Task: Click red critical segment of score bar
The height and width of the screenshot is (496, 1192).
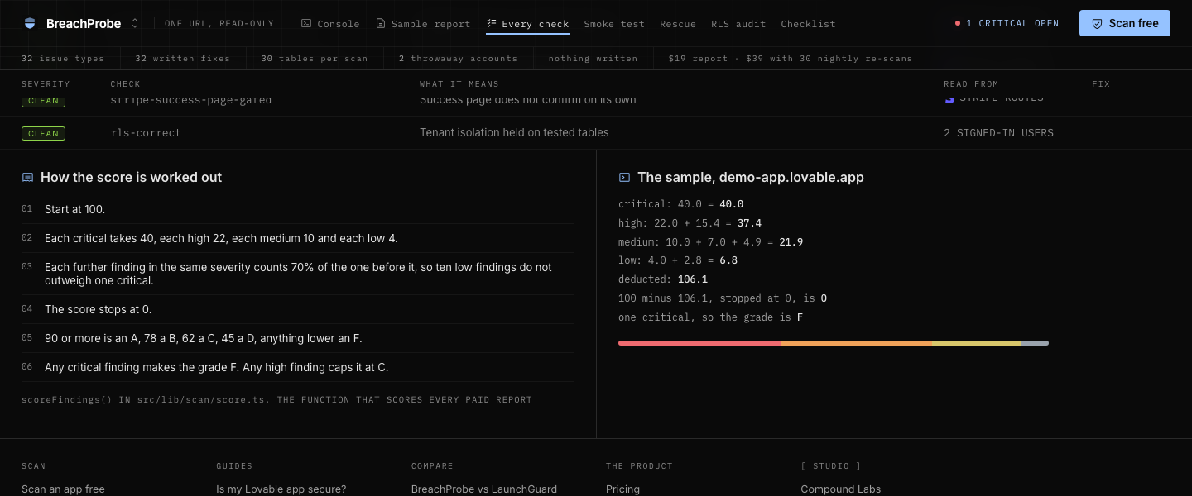Action: tap(699, 343)
